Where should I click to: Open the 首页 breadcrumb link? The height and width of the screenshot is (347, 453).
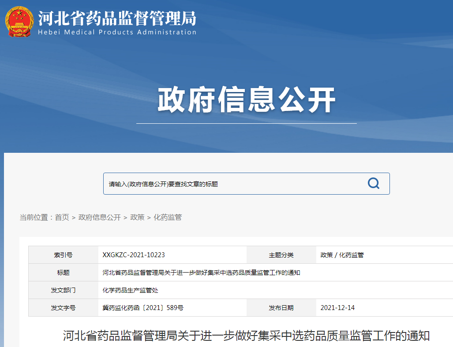[62, 217]
